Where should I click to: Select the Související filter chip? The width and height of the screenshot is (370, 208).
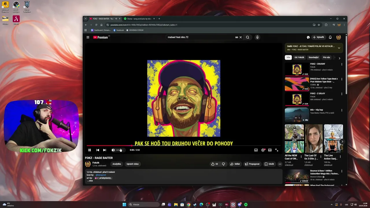click(x=313, y=57)
